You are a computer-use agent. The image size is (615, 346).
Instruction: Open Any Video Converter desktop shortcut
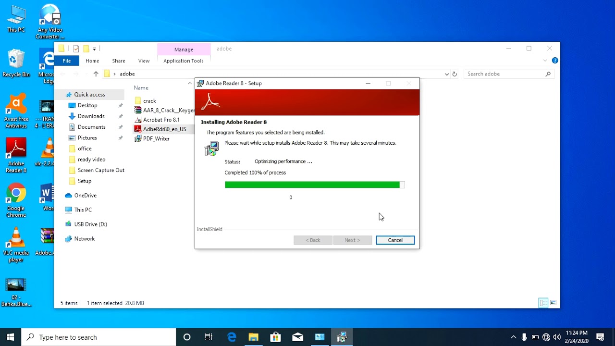[x=50, y=22]
